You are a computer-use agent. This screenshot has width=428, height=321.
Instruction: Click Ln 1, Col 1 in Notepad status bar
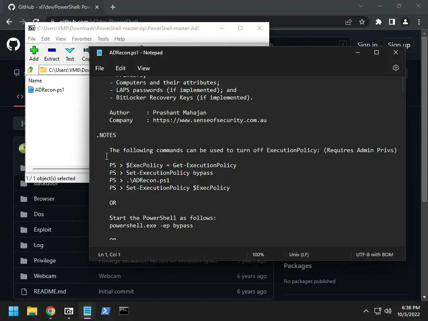pyautogui.click(x=109, y=255)
